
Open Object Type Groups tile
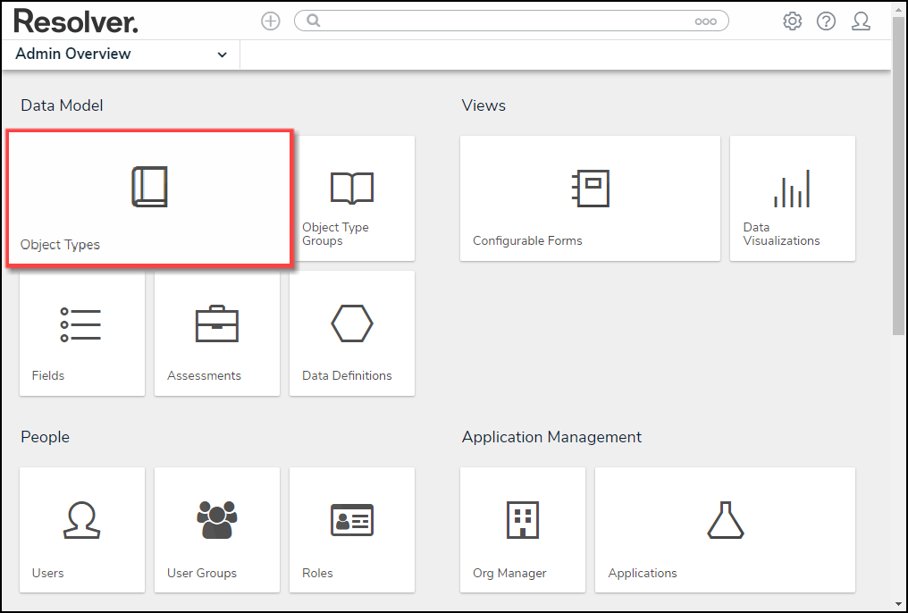pos(351,198)
